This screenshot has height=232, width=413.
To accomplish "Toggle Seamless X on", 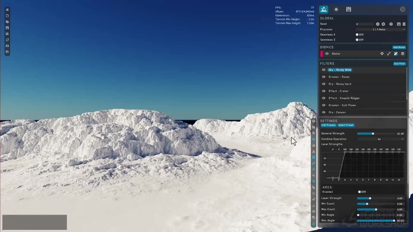I will [x=359, y=35].
